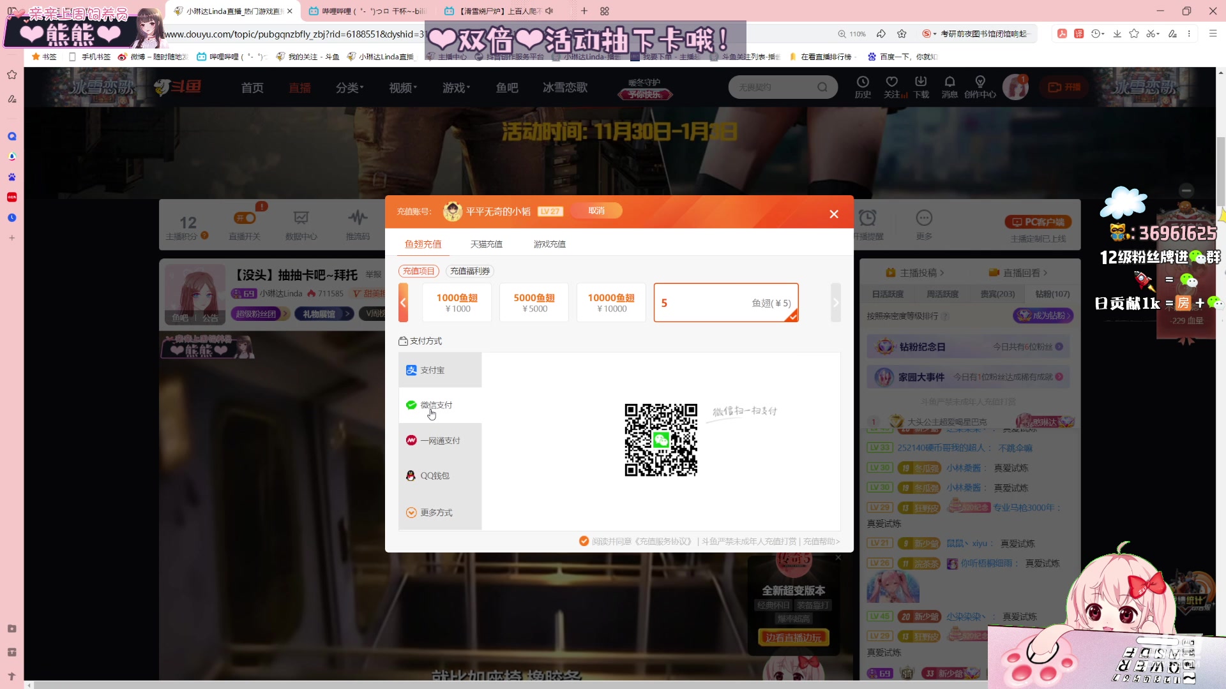
Task: Expand the 视频 dropdown in navigation
Action: 403,87
